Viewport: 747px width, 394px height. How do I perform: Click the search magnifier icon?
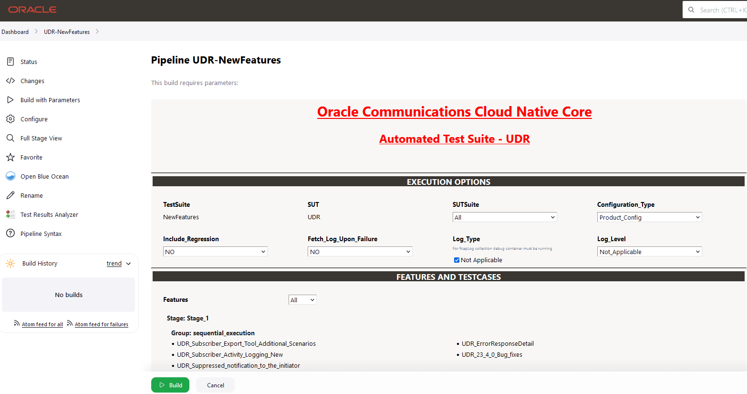691,10
